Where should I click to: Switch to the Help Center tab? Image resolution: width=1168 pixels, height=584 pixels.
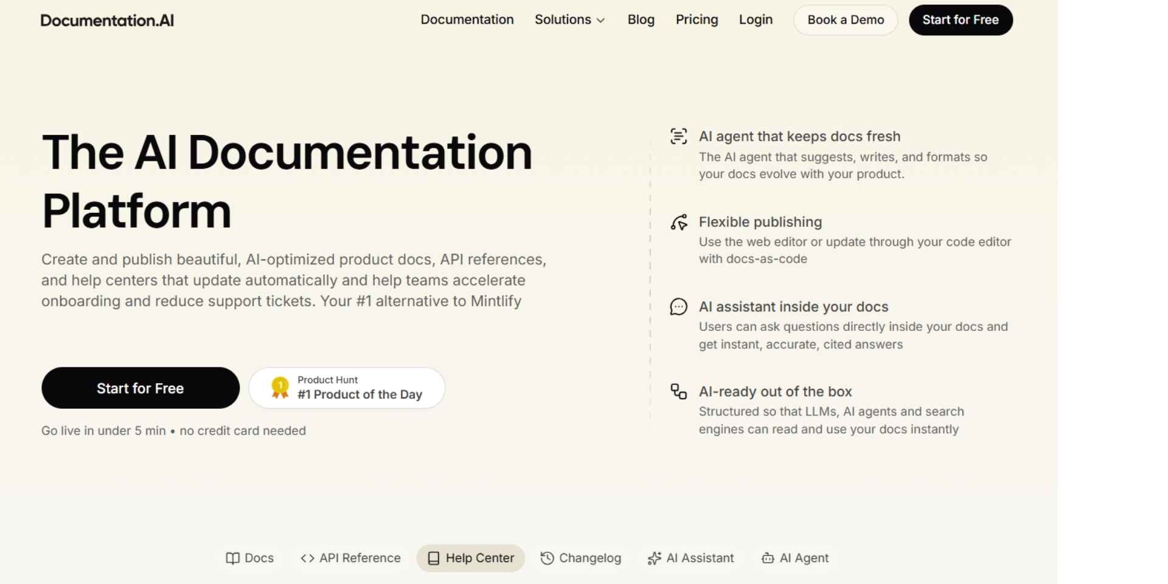coord(470,558)
